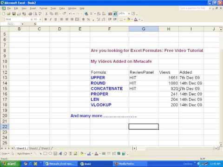Open the File menu
The height and width of the screenshot is (167, 223).
point(9,8)
